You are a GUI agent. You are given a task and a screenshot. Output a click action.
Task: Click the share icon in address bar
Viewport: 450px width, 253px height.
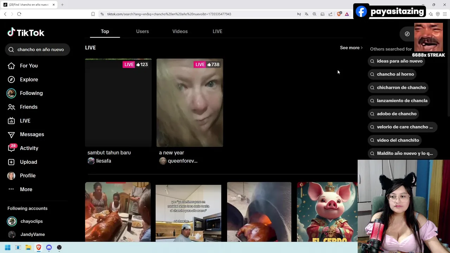(x=330, y=14)
